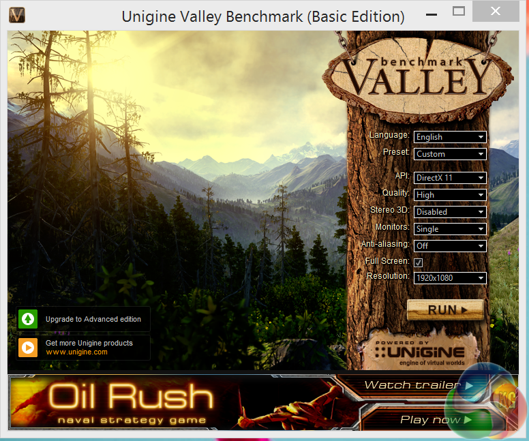529x441 pixels.
Task: Close the Valley Benchmark window
Action: click(x=496, y=11)
